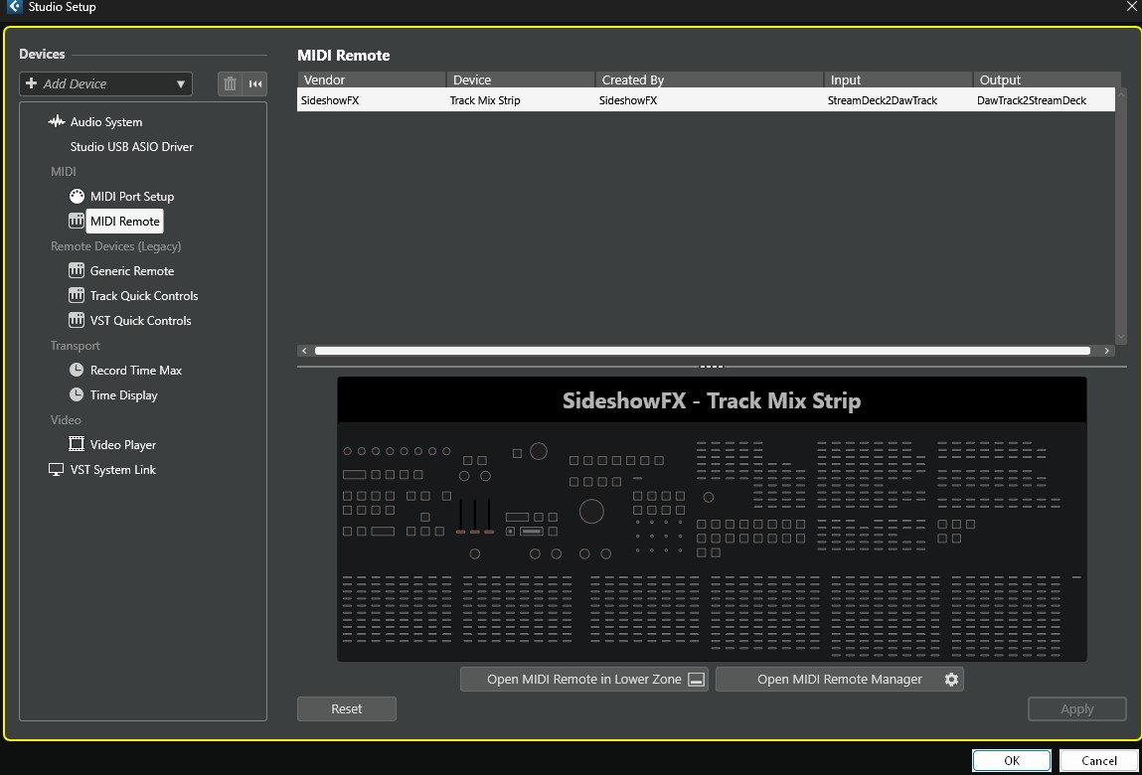The image size is (1142, 775).
Task: Confirm the dialog with OK
Action: point(1011,761)
